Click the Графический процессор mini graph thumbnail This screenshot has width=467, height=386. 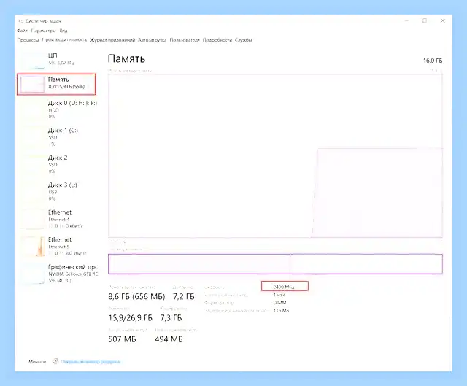[32, 274]
